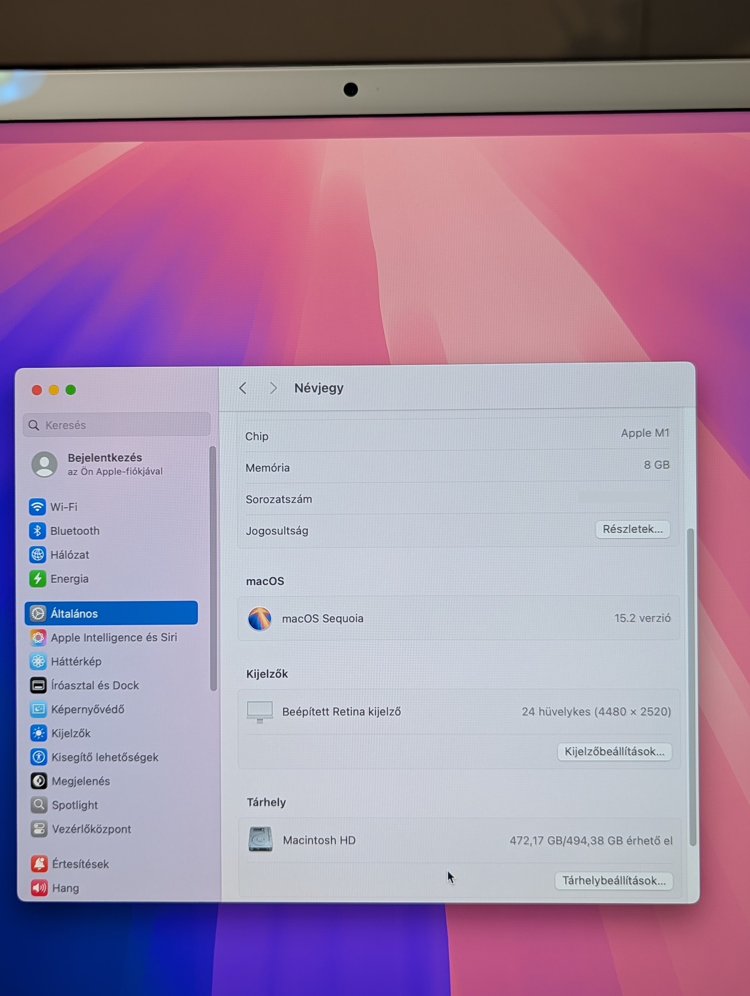Go forward with the right chevron
The width and height of the screenshot is (750, 996).
pos(273,388)
